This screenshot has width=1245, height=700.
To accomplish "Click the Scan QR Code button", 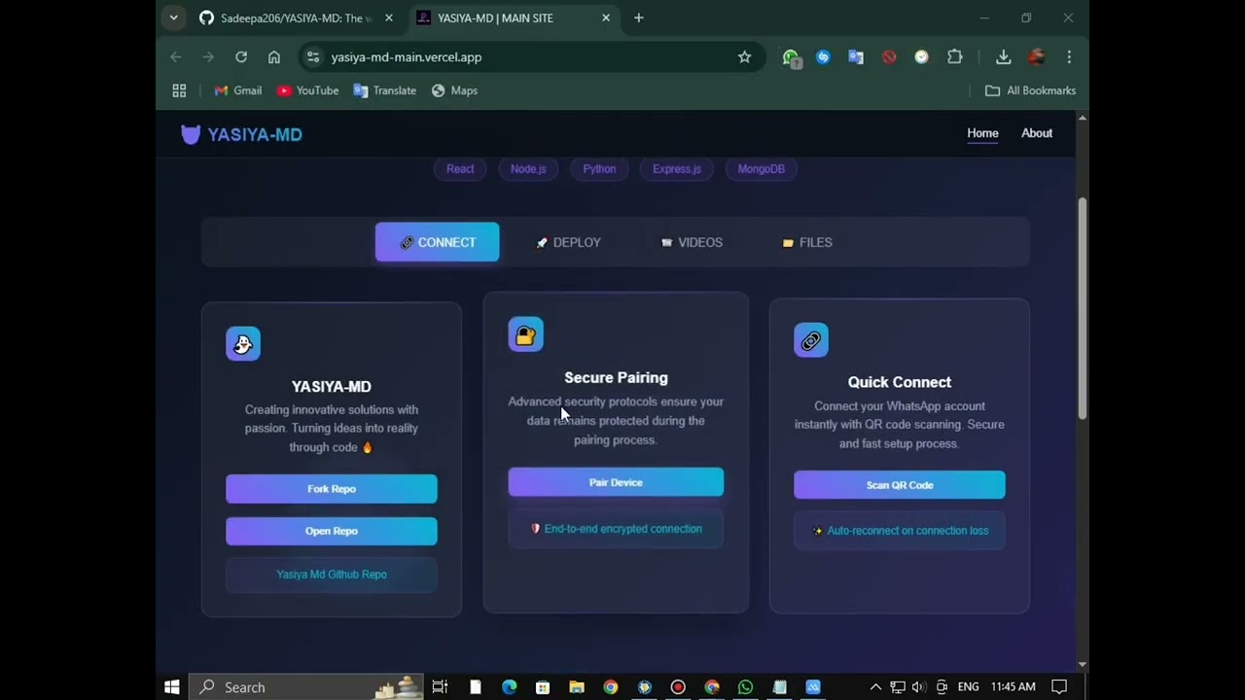I will 900,485.
